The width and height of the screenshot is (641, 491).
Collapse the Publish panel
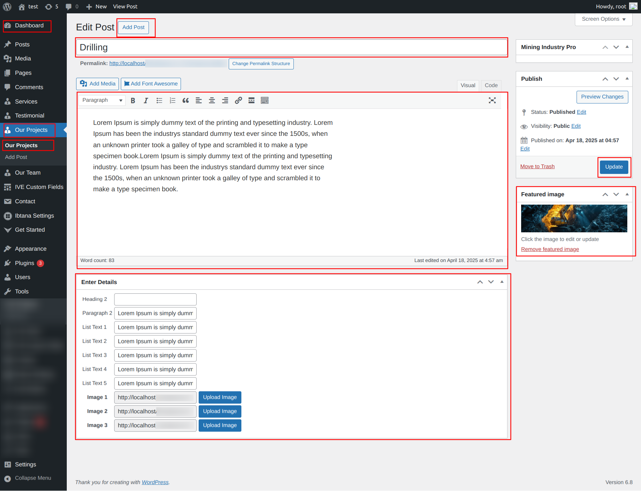[x=627, y=79]
